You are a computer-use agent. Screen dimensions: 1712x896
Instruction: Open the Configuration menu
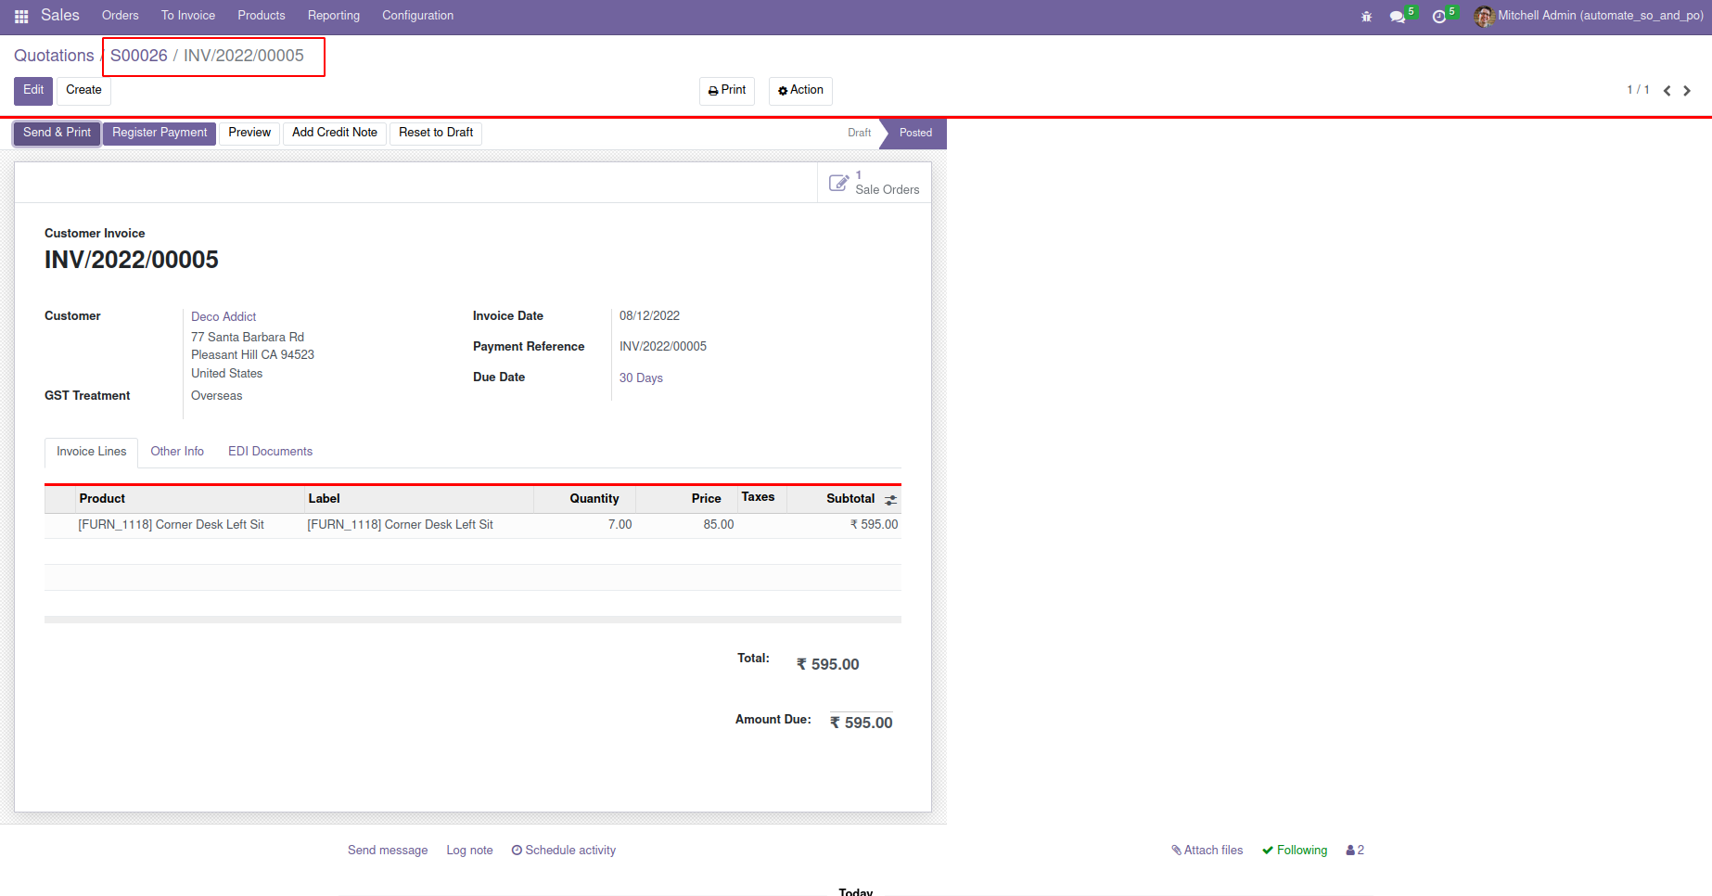point(418,16)
